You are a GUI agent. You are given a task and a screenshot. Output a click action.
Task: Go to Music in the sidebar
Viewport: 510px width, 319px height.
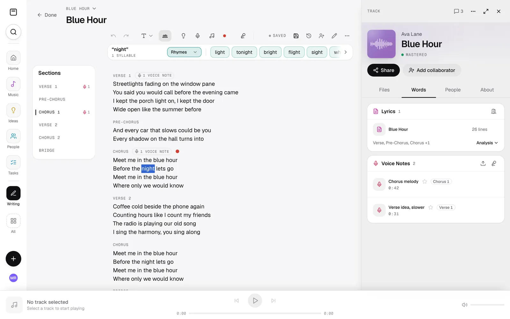point(13,87)
